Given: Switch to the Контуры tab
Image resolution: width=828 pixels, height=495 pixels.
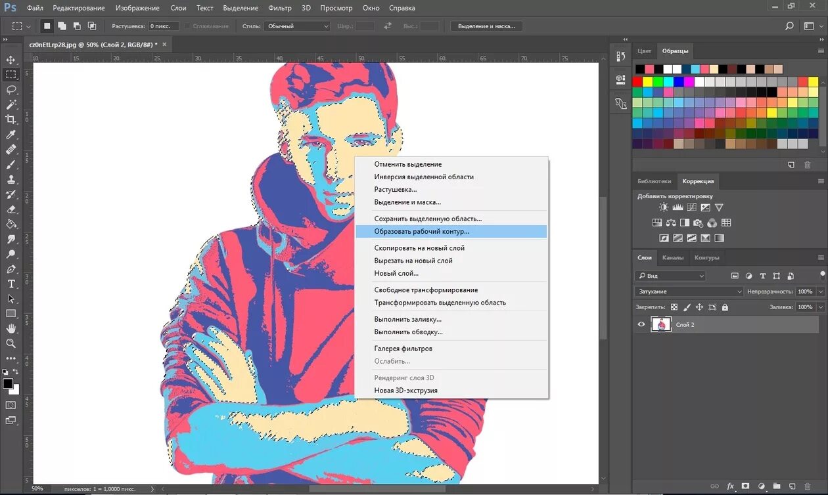Looking at the screenshot, I should pyautogui.click(x=706, y=257).
